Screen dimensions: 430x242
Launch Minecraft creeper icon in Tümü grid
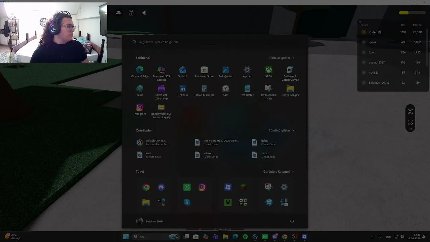coord(228,202)
